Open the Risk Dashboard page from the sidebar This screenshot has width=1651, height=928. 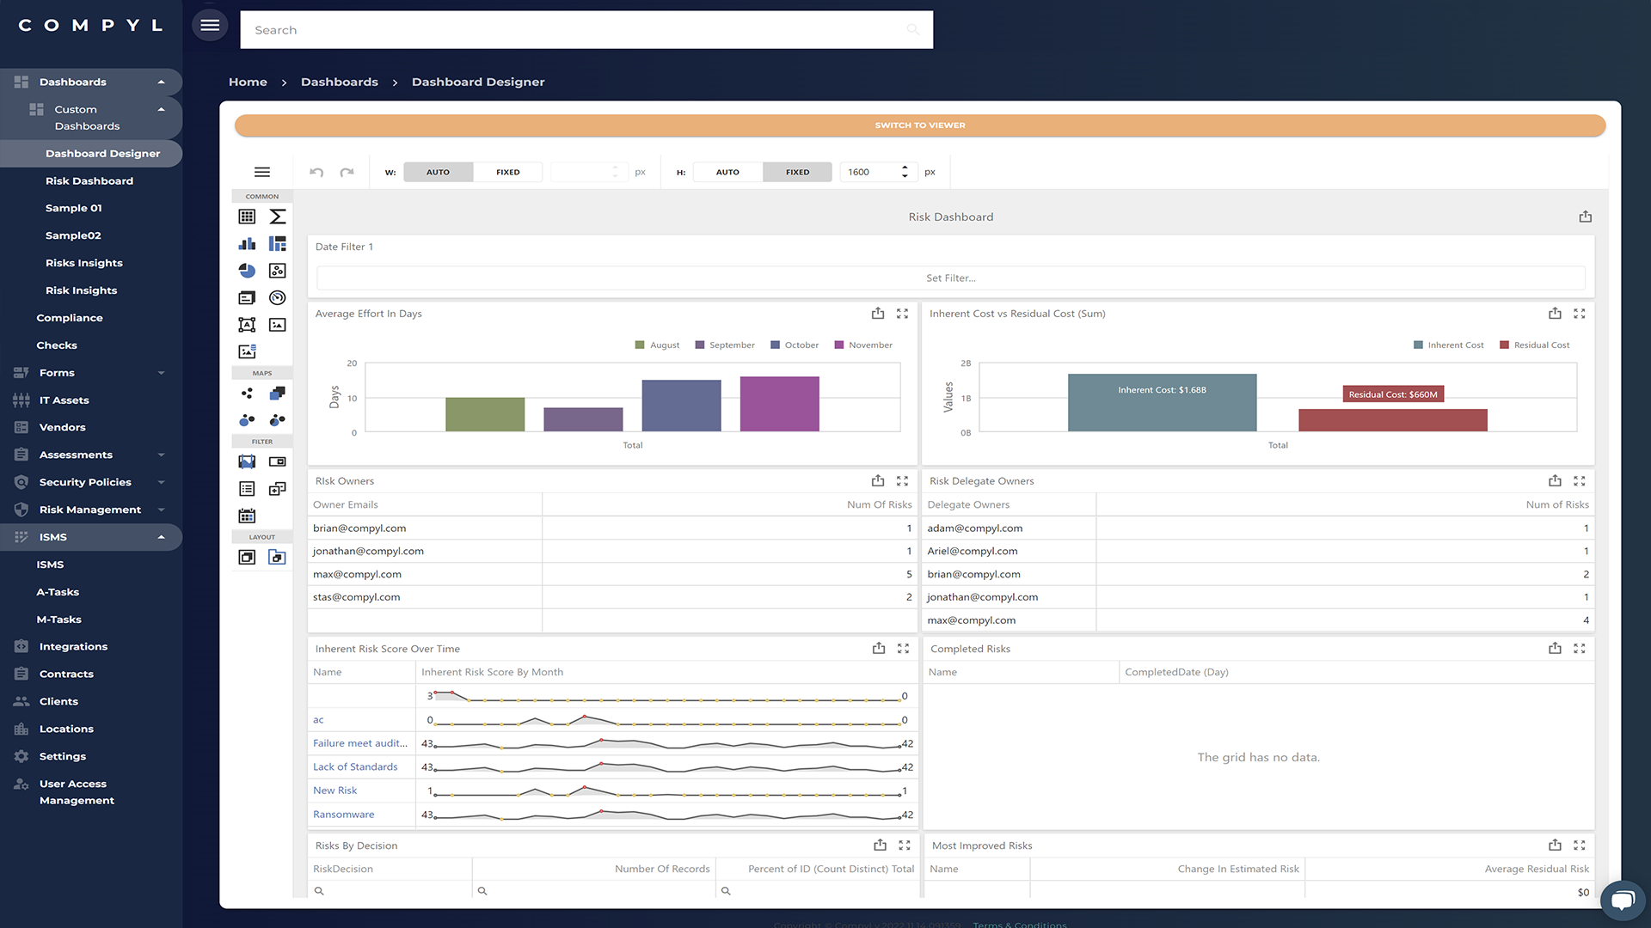pyautogui.click(x=89, y=180)
